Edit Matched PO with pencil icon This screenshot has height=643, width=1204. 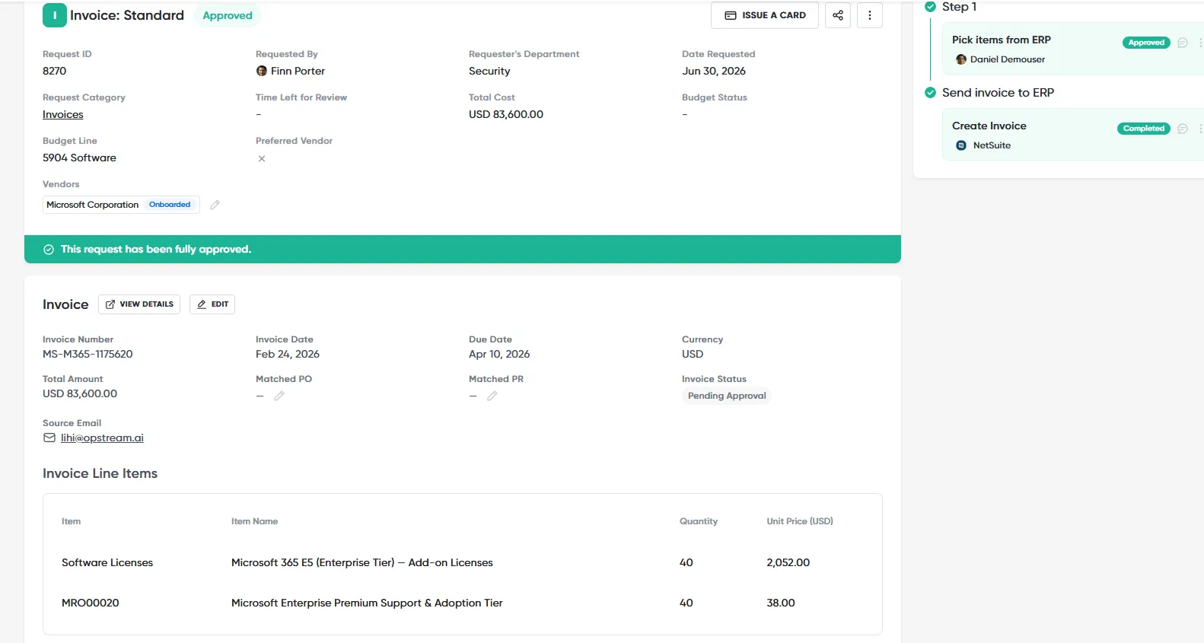click(x=279, y=396)
